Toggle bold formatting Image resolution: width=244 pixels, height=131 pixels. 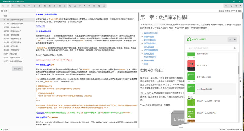pos(35,6)
